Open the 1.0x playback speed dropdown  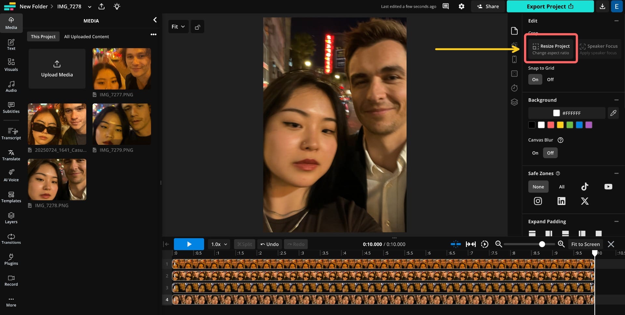(219, 244)
